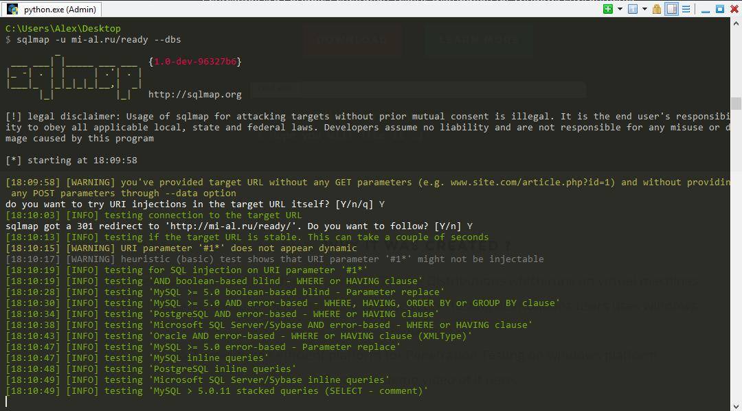Viewport: 742px width, 411px height.
Task: Open the new console dropdown arrow
Action: (620, 9)
